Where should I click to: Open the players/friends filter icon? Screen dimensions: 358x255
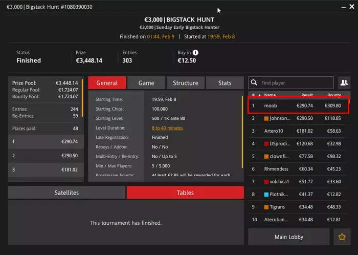pos(344,82)
